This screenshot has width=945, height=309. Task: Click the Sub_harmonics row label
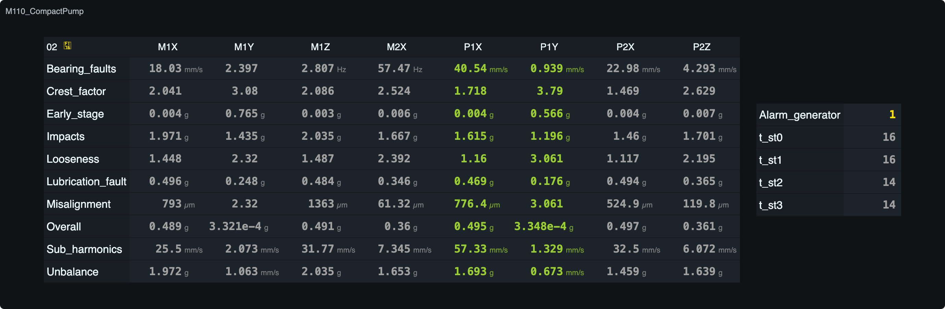(x=84, y=249)
